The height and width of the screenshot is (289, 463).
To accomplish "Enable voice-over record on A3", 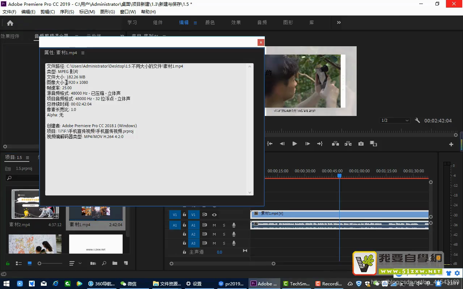I will pyautogui.click(x=234, y=243).
